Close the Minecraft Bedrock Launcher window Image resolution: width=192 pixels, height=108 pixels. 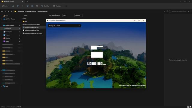(144, 21)
